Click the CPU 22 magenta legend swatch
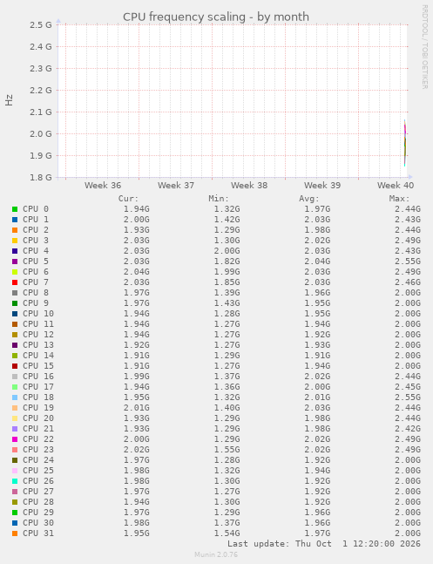This screenshot has height=564, width=433. pos(15,439)
